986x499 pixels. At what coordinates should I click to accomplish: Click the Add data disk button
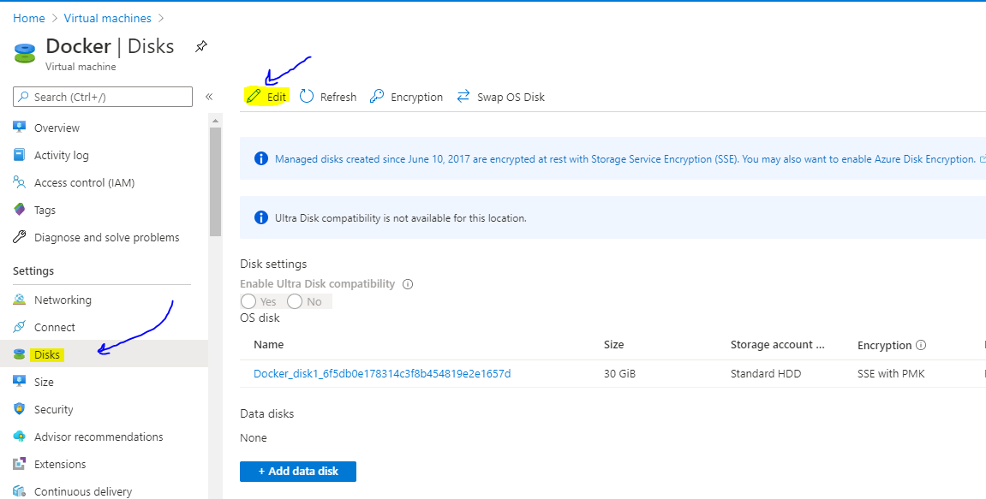coord(297,471)
